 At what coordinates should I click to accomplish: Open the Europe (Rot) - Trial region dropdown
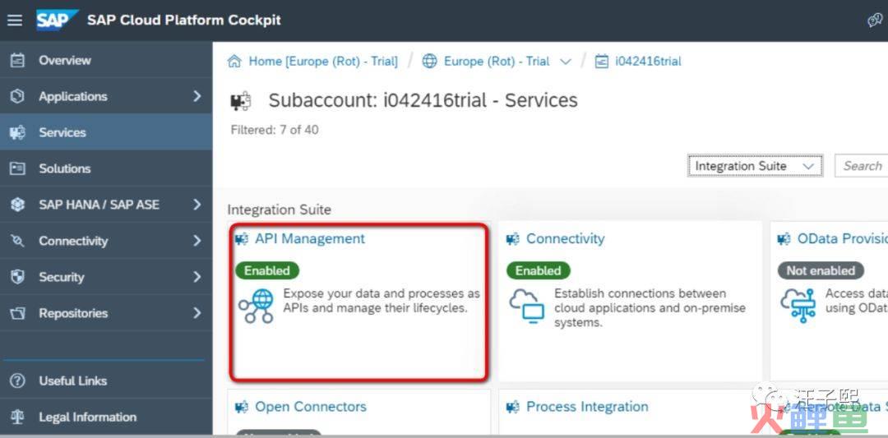565,62
